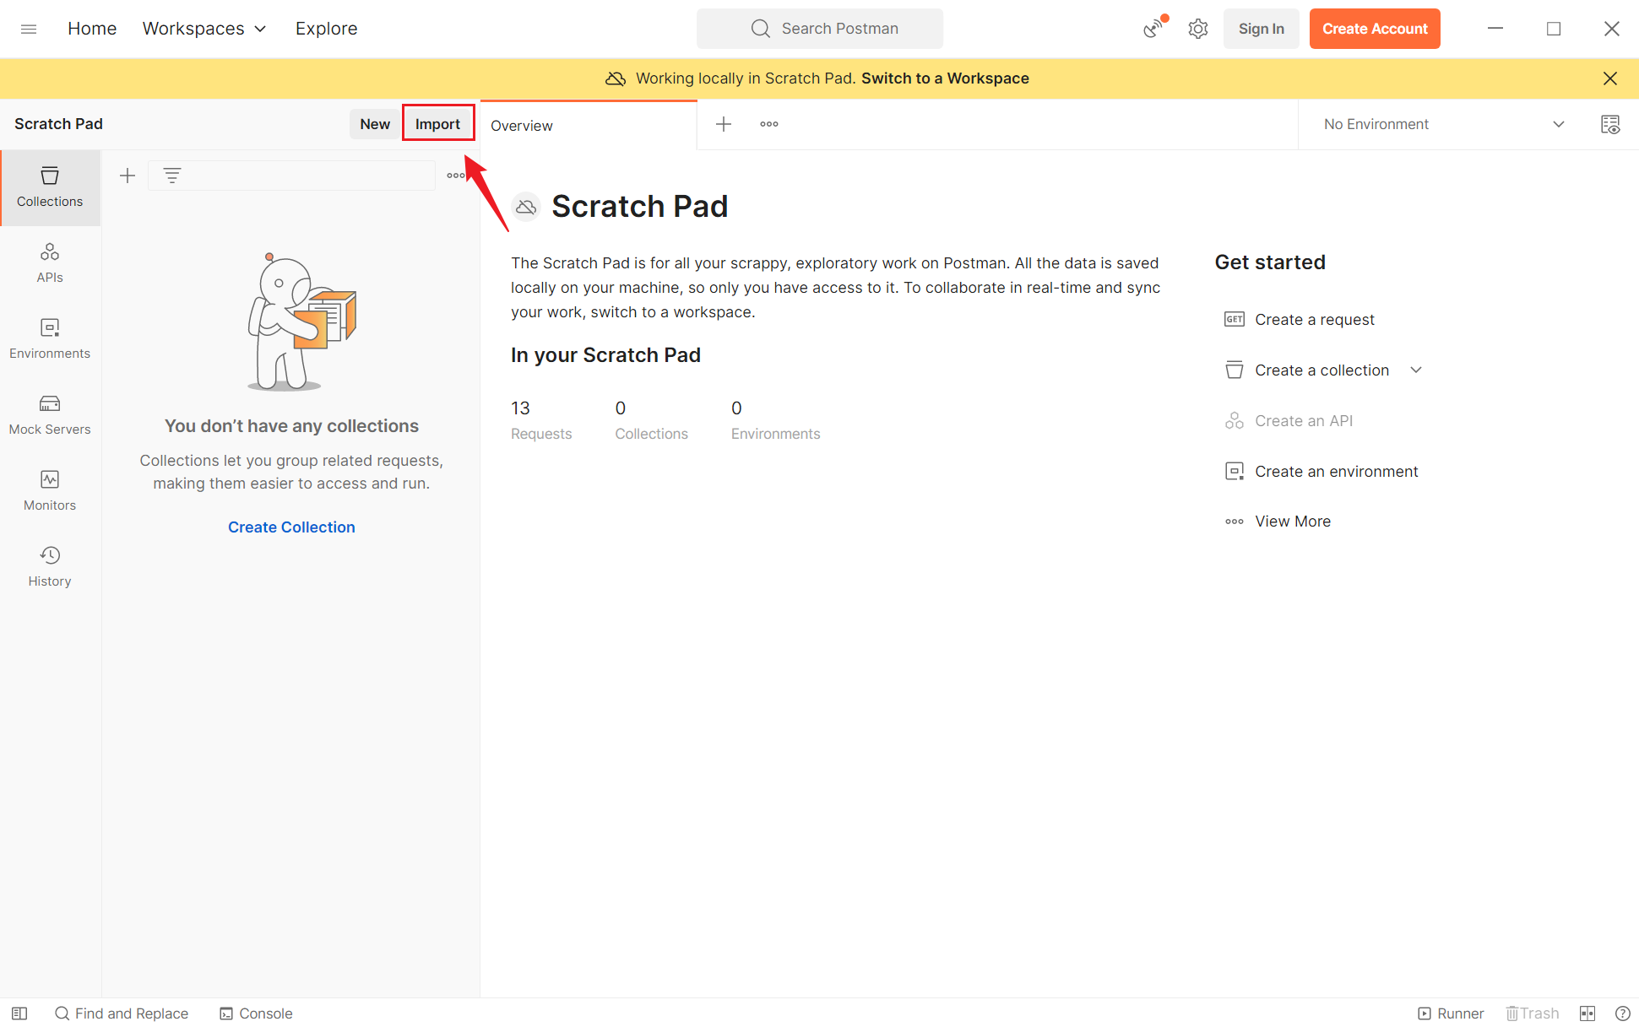Open the Trash

pyautogui.click(x=1532, y=1013)
